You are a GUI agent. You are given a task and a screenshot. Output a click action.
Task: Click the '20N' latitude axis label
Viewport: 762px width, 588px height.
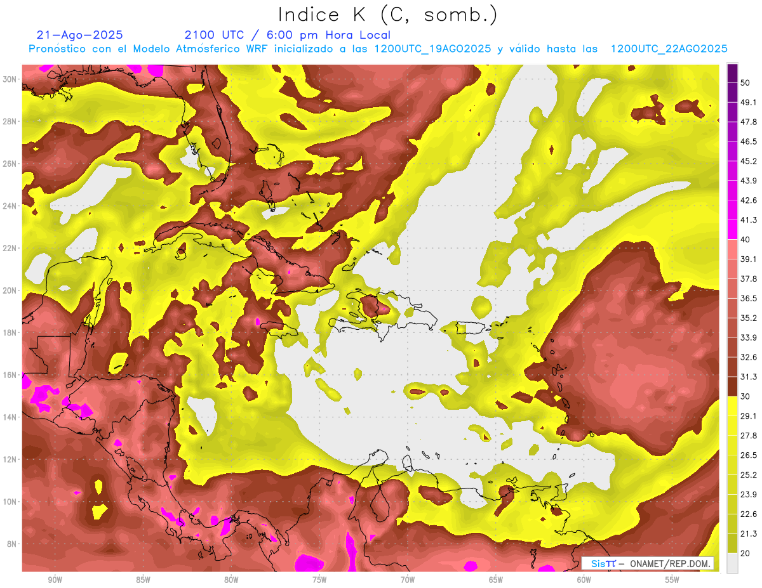[10, 291]
